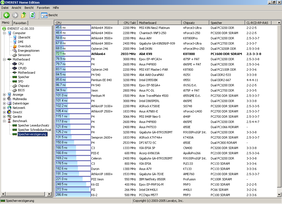Click the green Back arrow toolbar icon
This screenshot has width=282, height=204.
pos(7,15)
